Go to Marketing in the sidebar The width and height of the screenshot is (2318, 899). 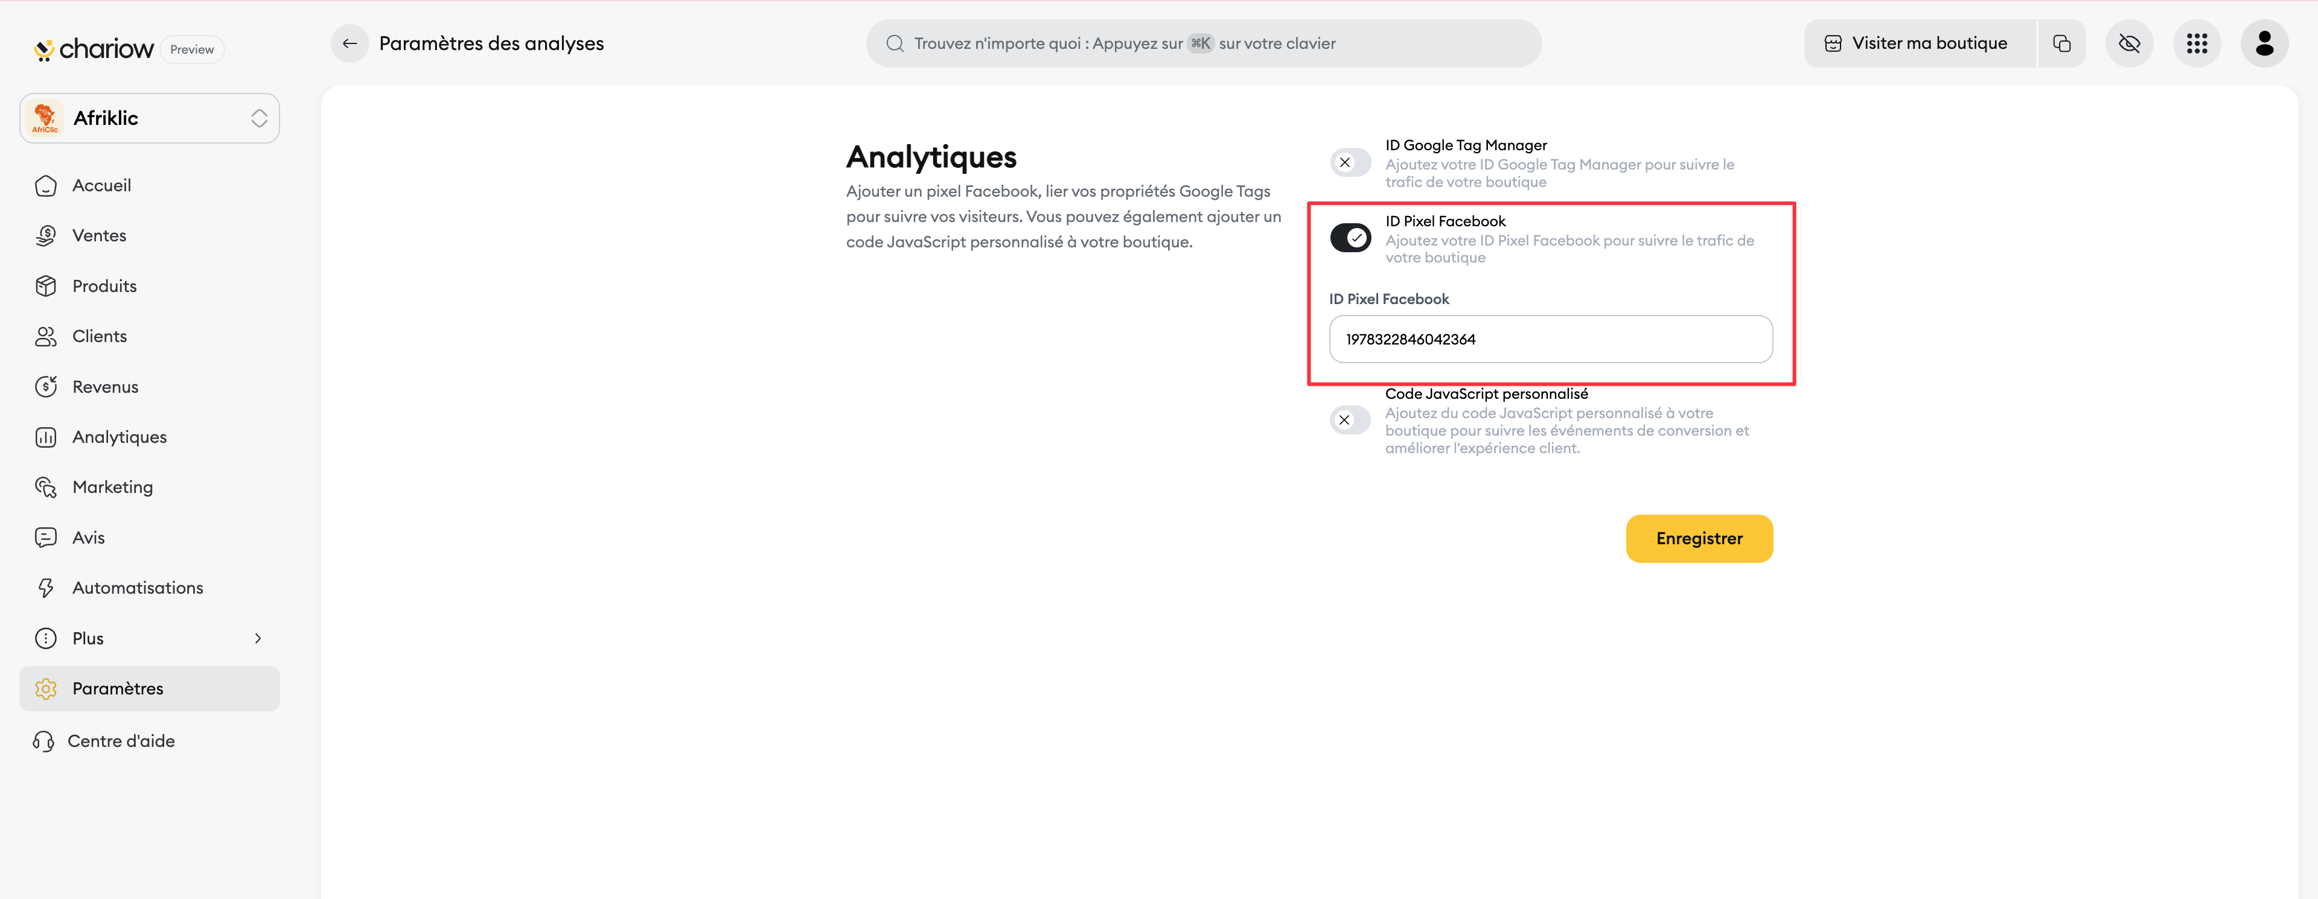coord(112,488)
